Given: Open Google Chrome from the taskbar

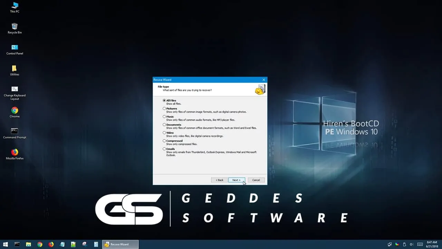Looking at the screenshot, I should 40,244.
